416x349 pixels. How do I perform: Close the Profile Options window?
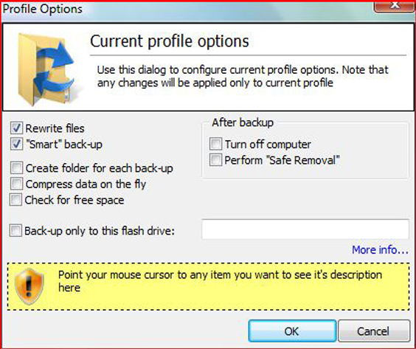395,6
